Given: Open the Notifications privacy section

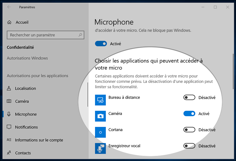Looking at the screenshot, I should [26, 127].
